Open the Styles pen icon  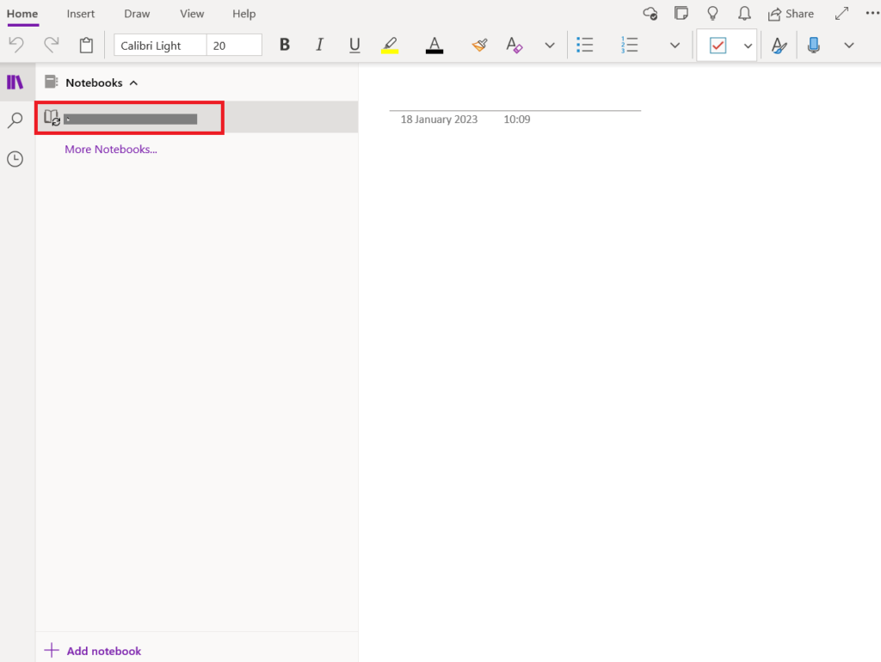click(779, 45)
